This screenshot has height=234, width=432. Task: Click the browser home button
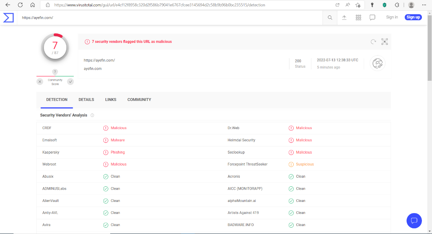tap(32, 5)
